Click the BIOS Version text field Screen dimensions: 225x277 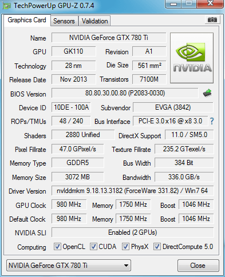125,93
